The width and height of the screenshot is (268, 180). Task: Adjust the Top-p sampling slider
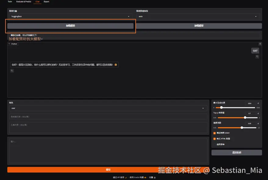coord(238,117)
